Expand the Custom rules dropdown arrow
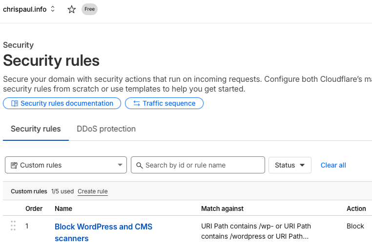The width and height of the screenshot is (372, 246). point(120,165)
